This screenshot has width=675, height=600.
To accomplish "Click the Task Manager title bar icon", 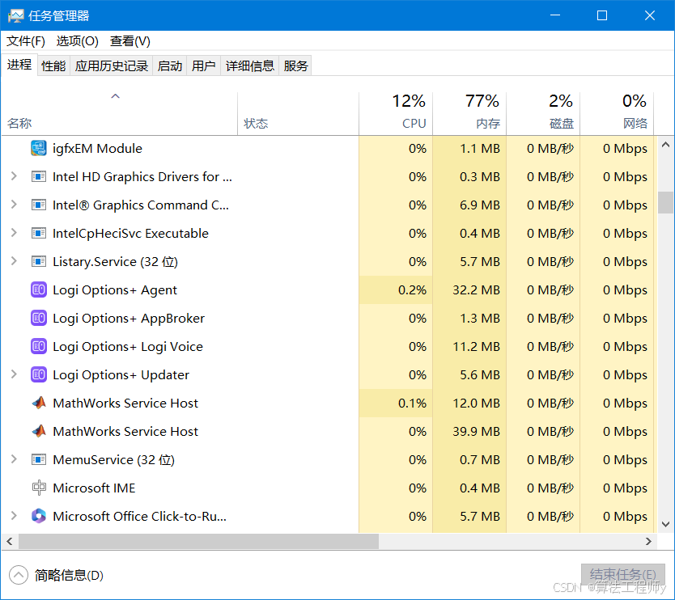I will 15,16.
